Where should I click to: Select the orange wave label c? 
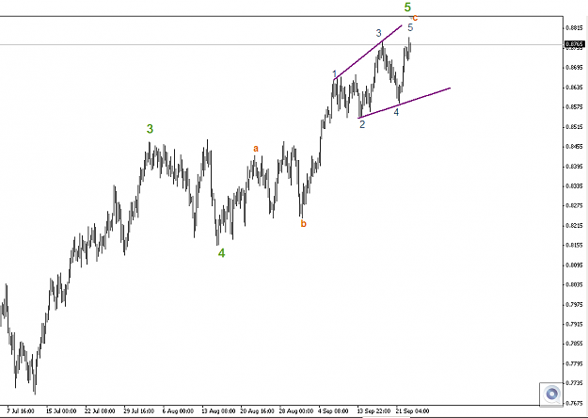pos(415,18)
